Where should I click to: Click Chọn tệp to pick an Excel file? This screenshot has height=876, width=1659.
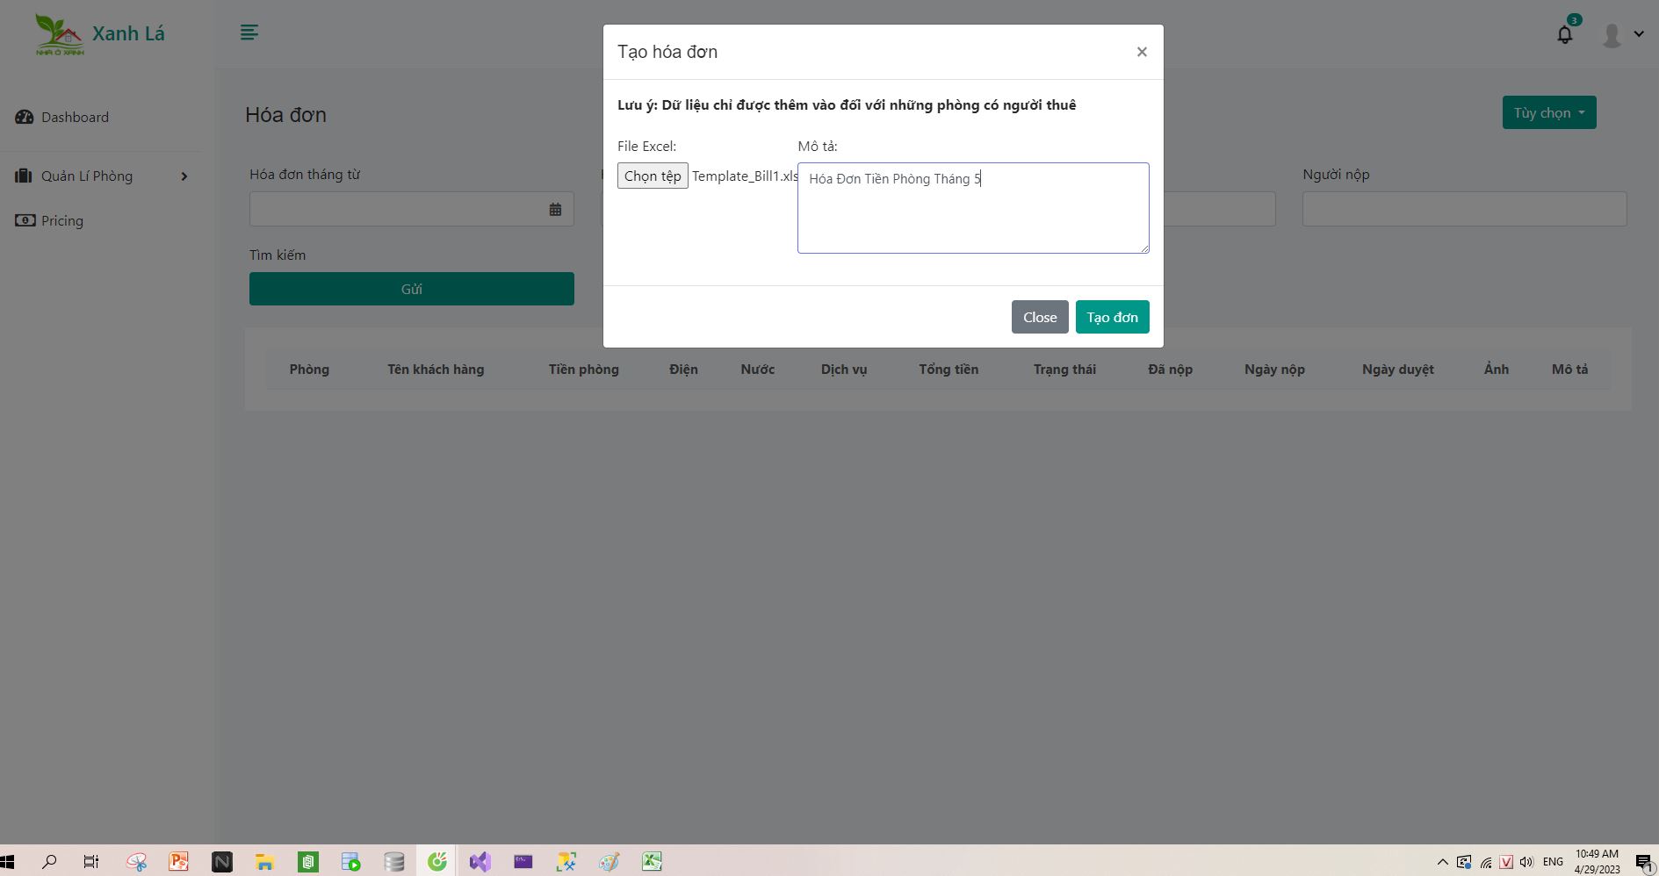click(x=653, y=176)
